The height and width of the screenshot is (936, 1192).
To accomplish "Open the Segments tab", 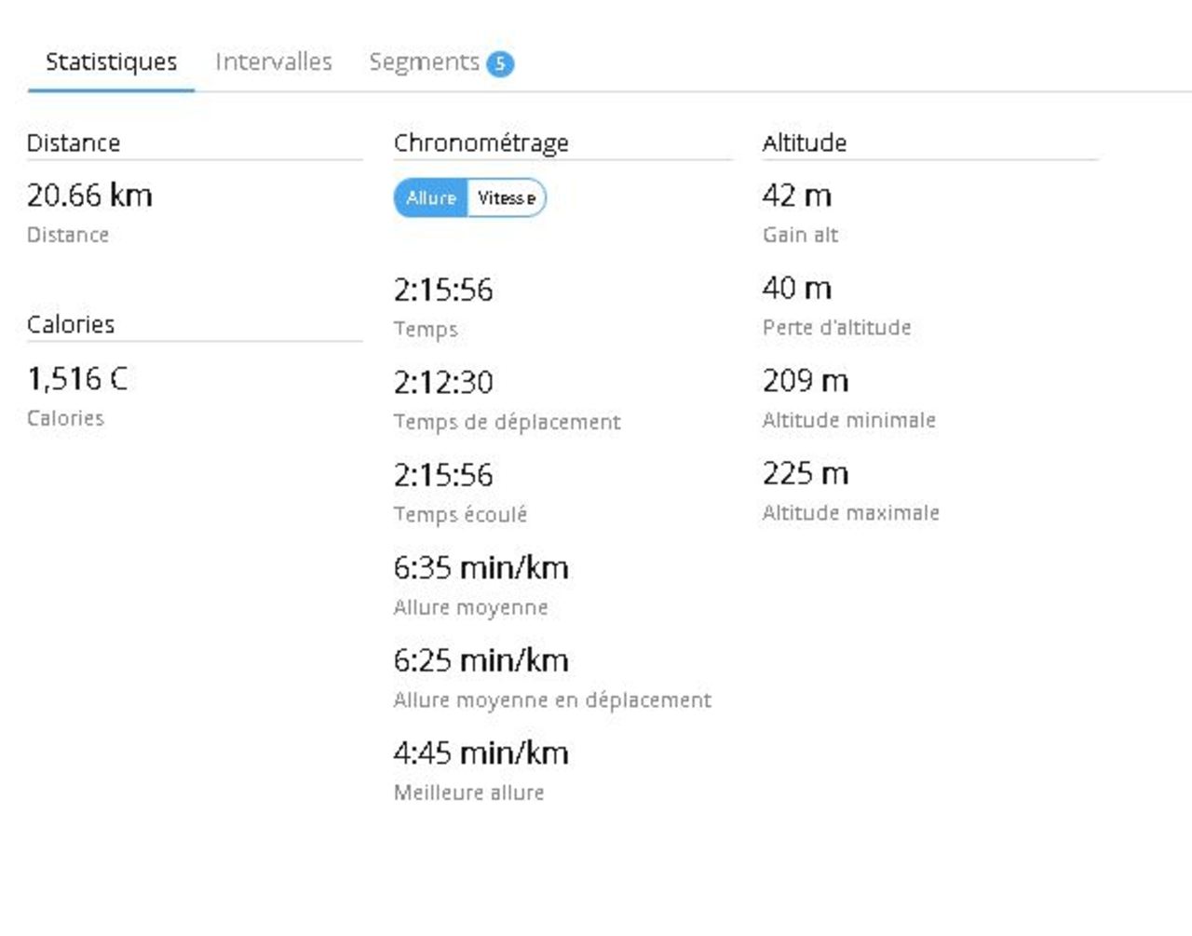I will coord(424,62).
